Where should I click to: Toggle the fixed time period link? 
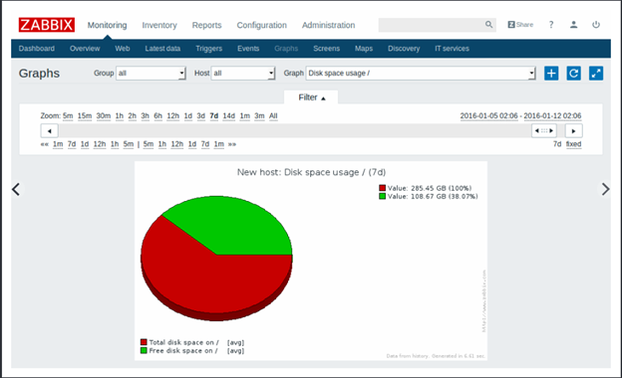573,144
